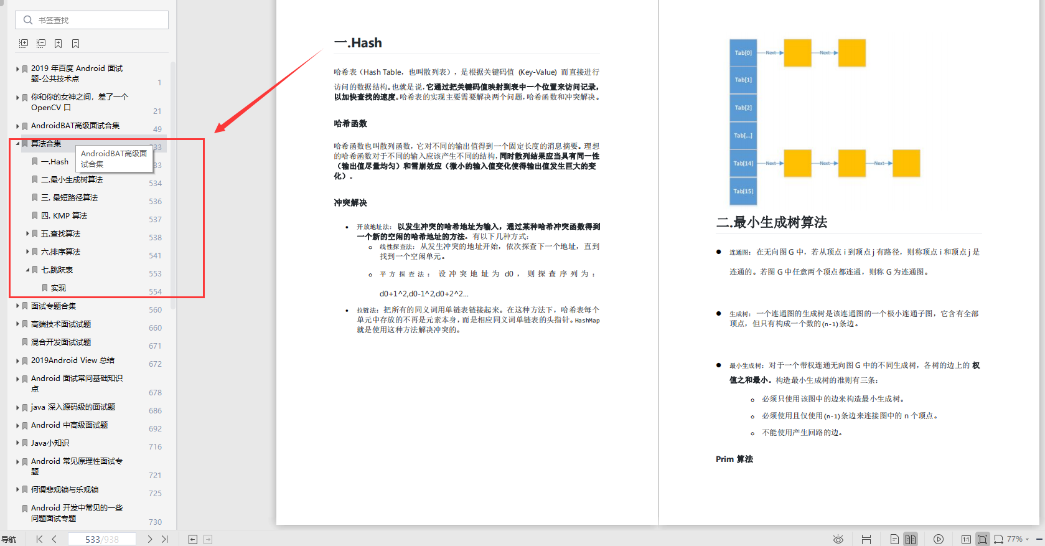Expand the Java小知识 bookmark

[x=17, y=443]
